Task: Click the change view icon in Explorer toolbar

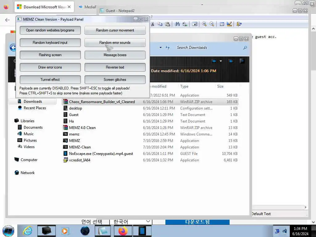Action: 214,61
